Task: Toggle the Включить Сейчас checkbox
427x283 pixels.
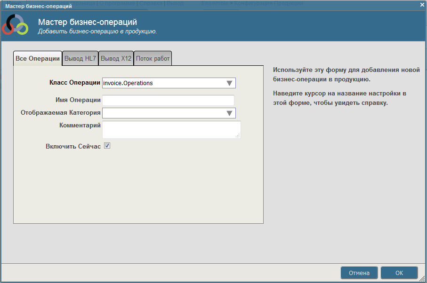Action: pyautogui.click(x=107, y=146)
